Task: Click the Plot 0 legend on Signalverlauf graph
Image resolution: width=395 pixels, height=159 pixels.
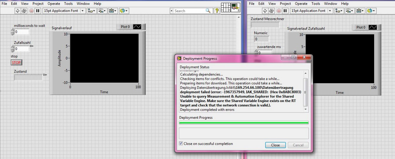Action: click(131, 27)
